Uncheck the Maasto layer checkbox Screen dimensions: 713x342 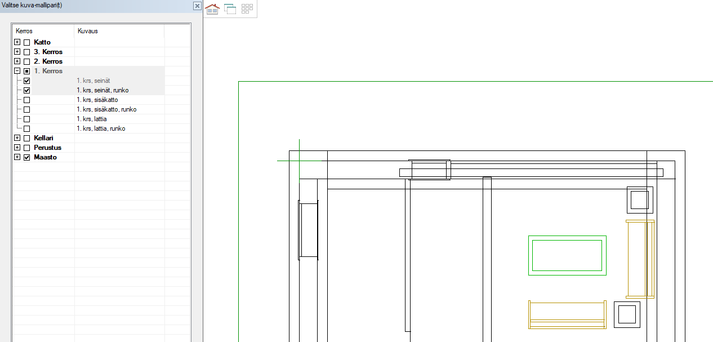click(x=26, y=157)
